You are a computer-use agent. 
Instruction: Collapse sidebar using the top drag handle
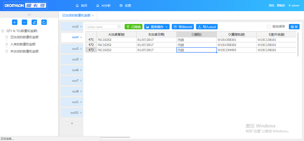click(29, 15)
